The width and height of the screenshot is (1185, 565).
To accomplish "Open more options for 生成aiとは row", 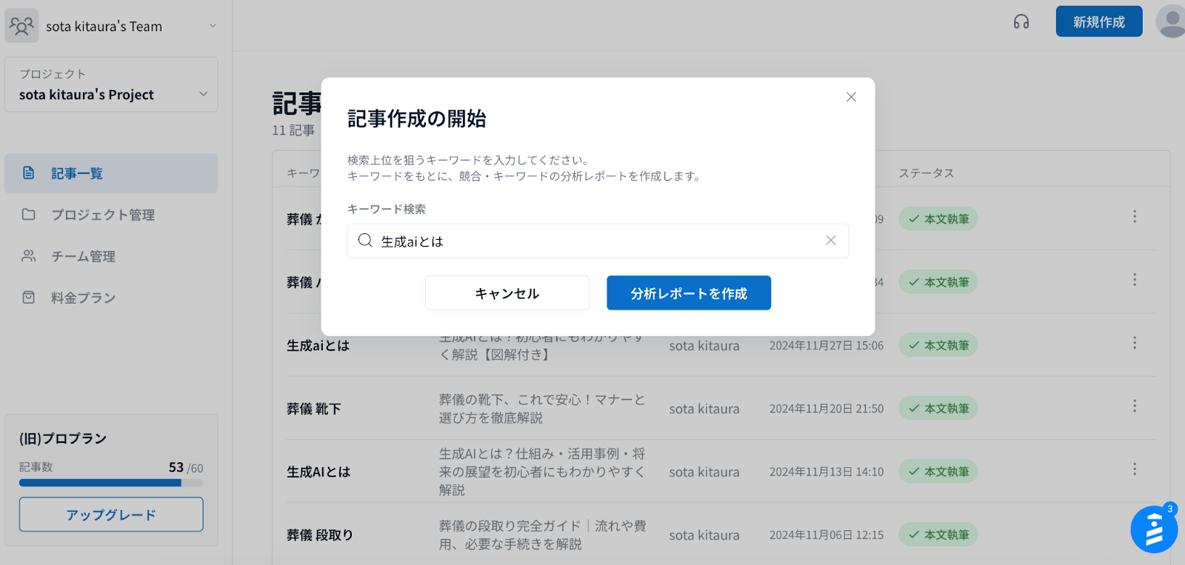I will [1134, 344].
